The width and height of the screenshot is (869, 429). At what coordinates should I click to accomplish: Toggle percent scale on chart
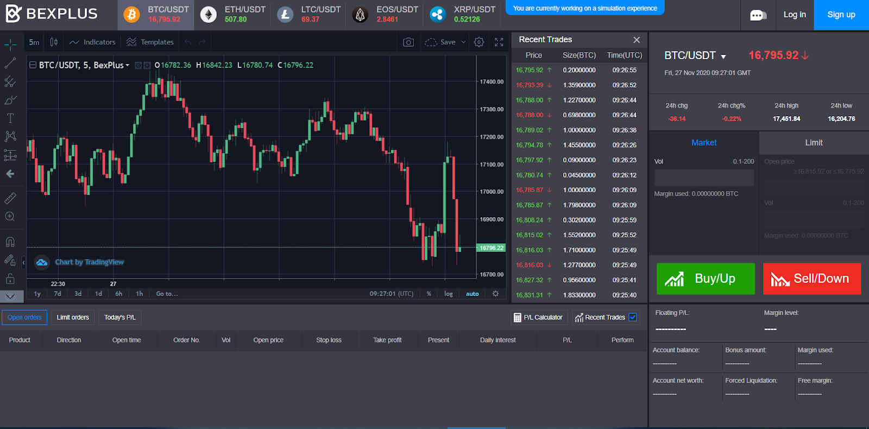click(429, 294)
